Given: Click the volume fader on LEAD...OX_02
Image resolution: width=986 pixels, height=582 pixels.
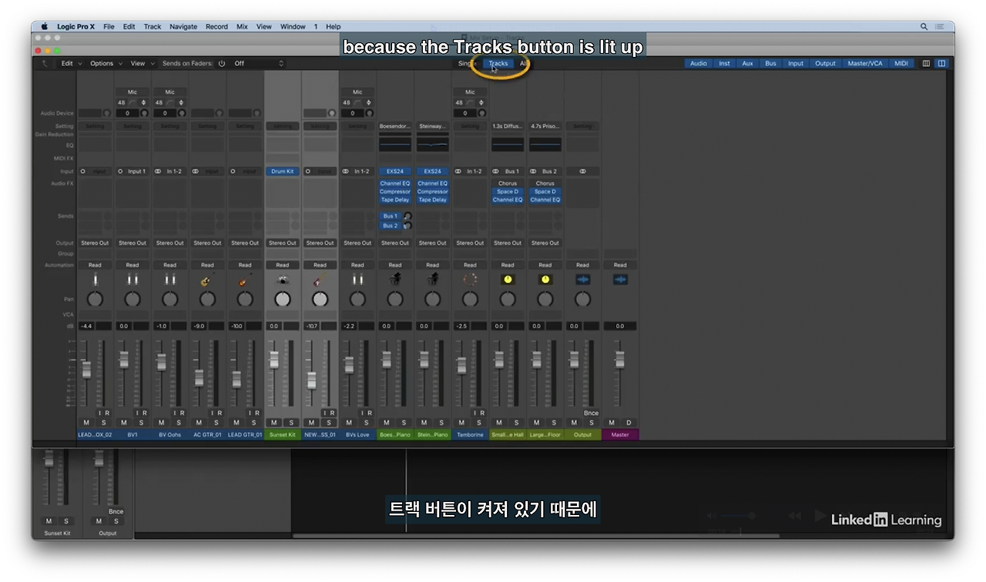Looking at the screenshot, I should point(86,369).
